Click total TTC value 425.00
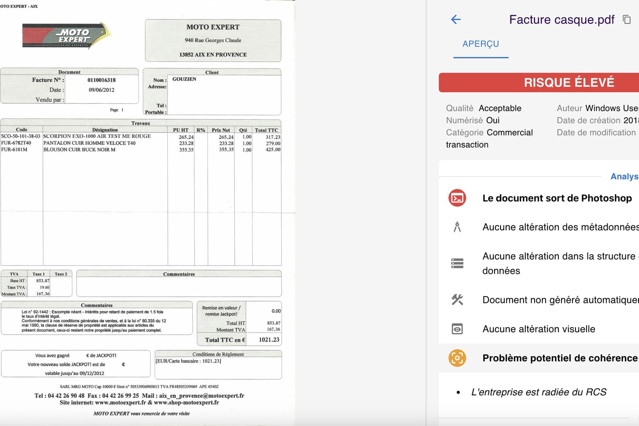Screen dimensions: 639x426 273,150
